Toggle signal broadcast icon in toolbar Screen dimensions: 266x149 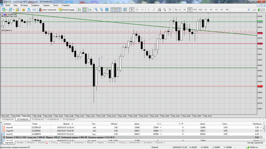pos(34,10)
